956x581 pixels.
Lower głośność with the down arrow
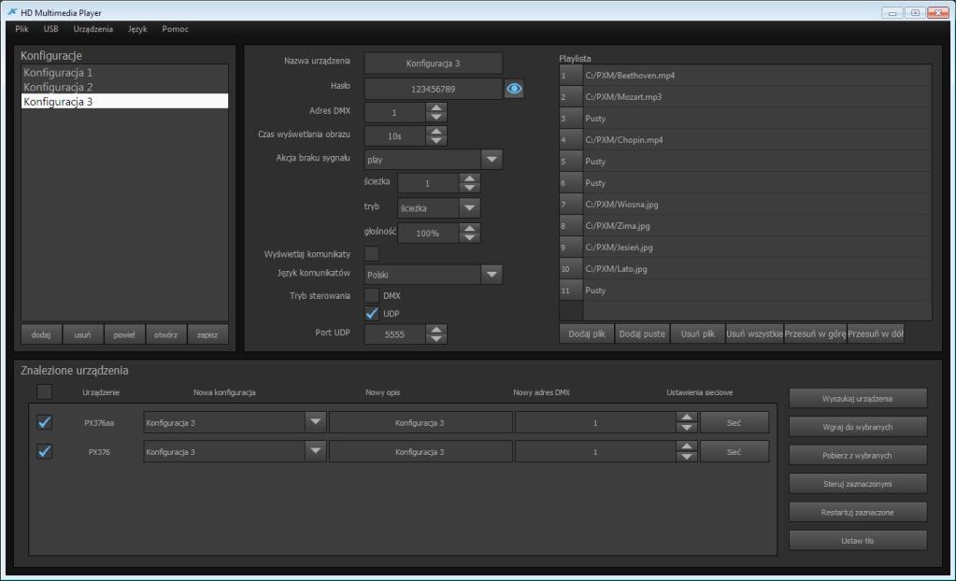pos(469,238)
